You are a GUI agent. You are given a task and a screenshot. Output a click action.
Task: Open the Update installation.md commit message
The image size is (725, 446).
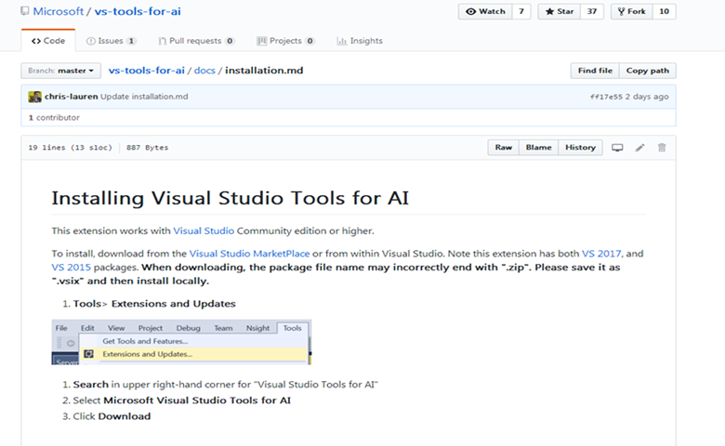[x=144, y=97]
